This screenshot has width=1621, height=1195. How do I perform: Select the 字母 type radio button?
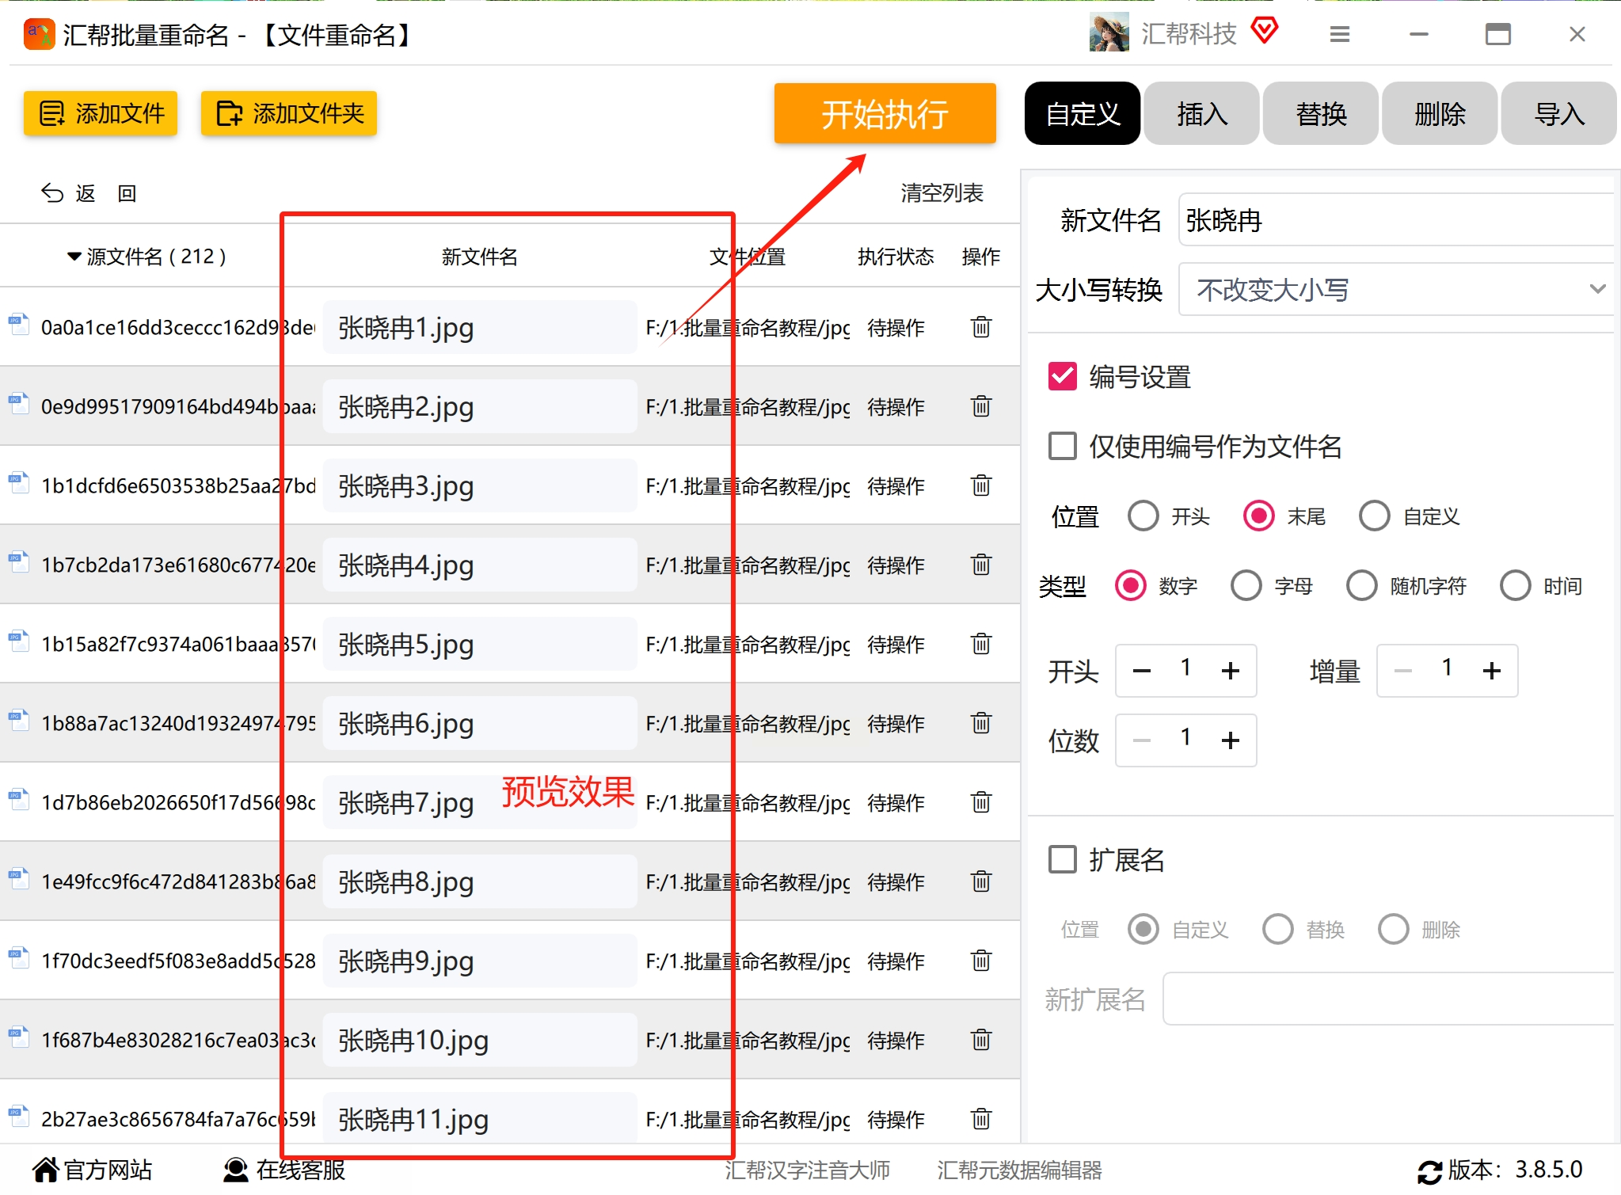1246,586
